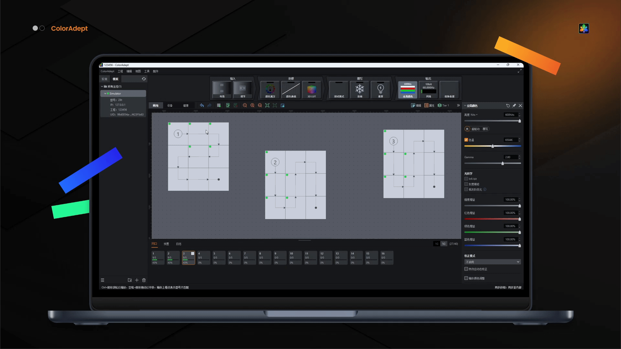Click the hamburger list icon at sidebar bottom

coord(103,280)
